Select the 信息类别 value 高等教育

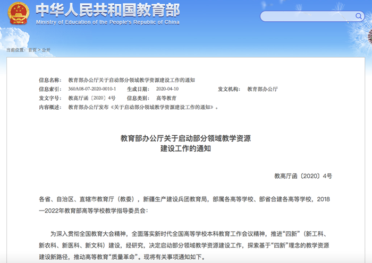166,98
